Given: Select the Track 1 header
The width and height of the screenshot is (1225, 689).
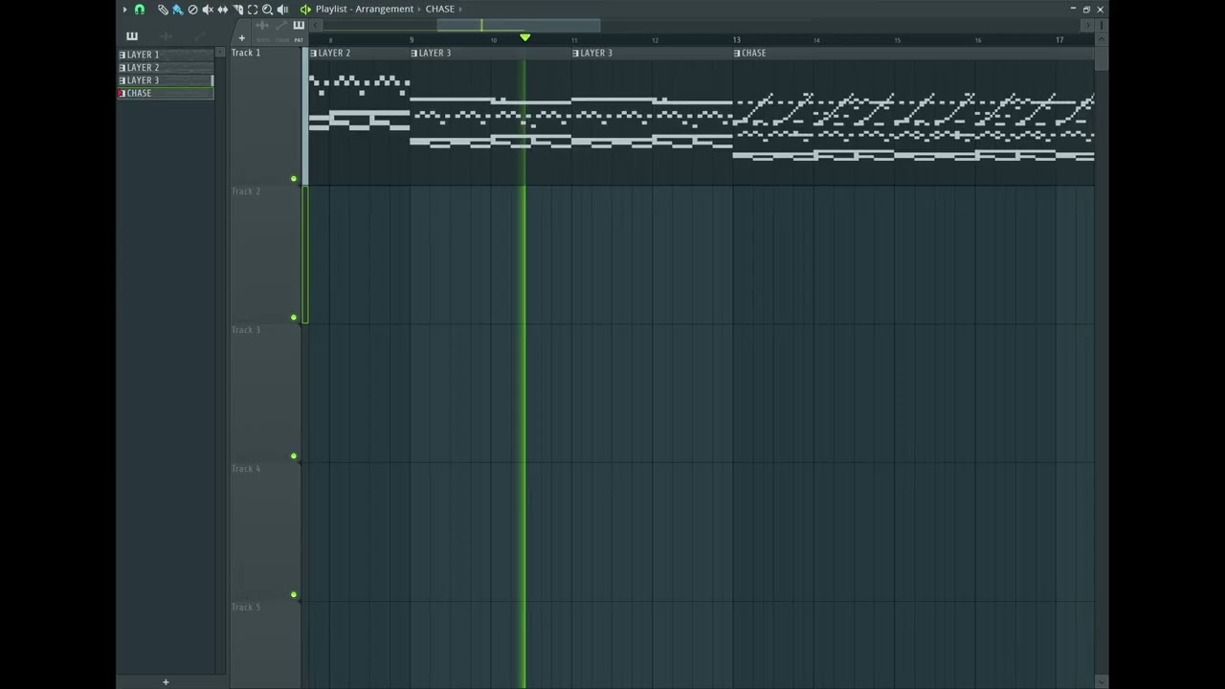Looking at the screenshot, I should [x=265, y=116].
